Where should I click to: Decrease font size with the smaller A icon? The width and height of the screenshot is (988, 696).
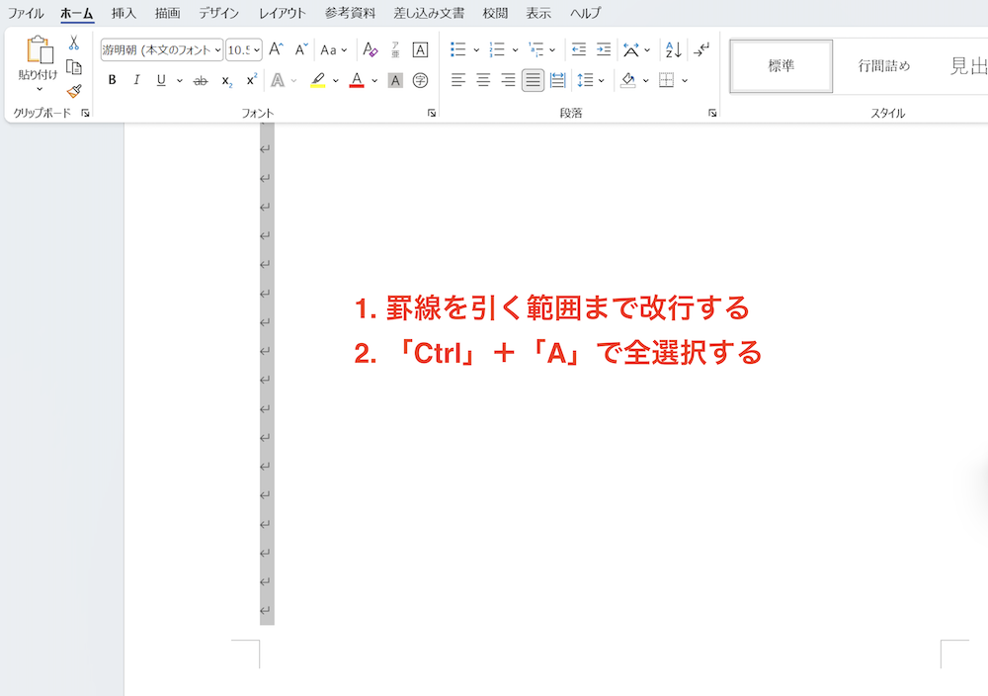pos(301,49)
